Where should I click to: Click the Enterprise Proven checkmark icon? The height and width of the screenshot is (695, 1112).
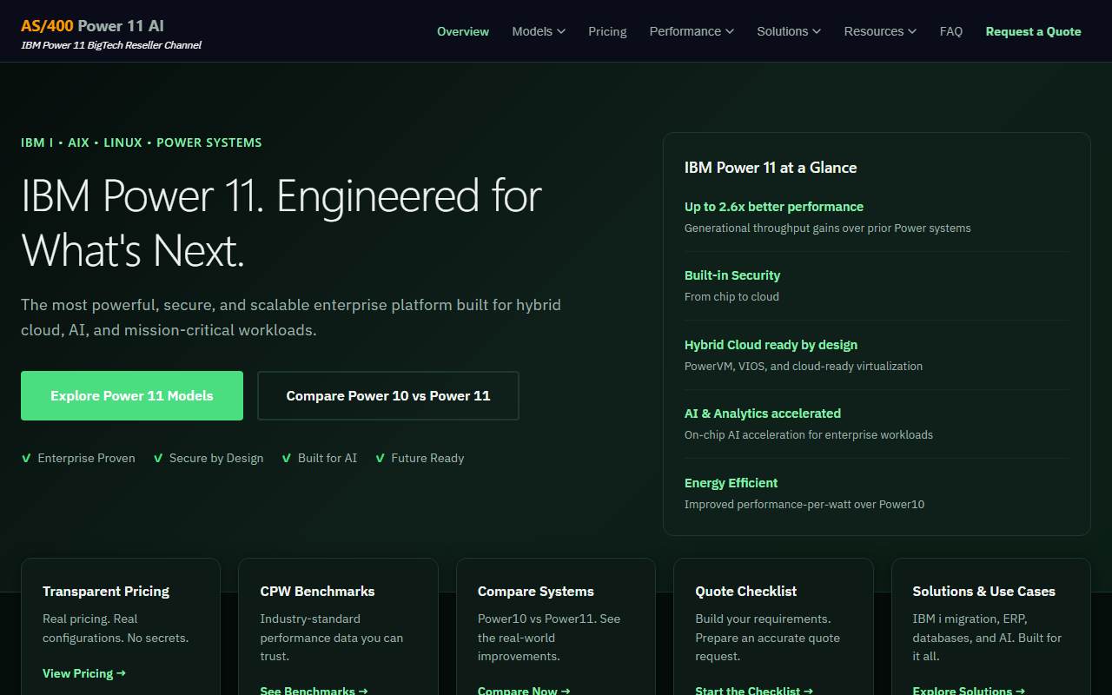coord(26,458)
